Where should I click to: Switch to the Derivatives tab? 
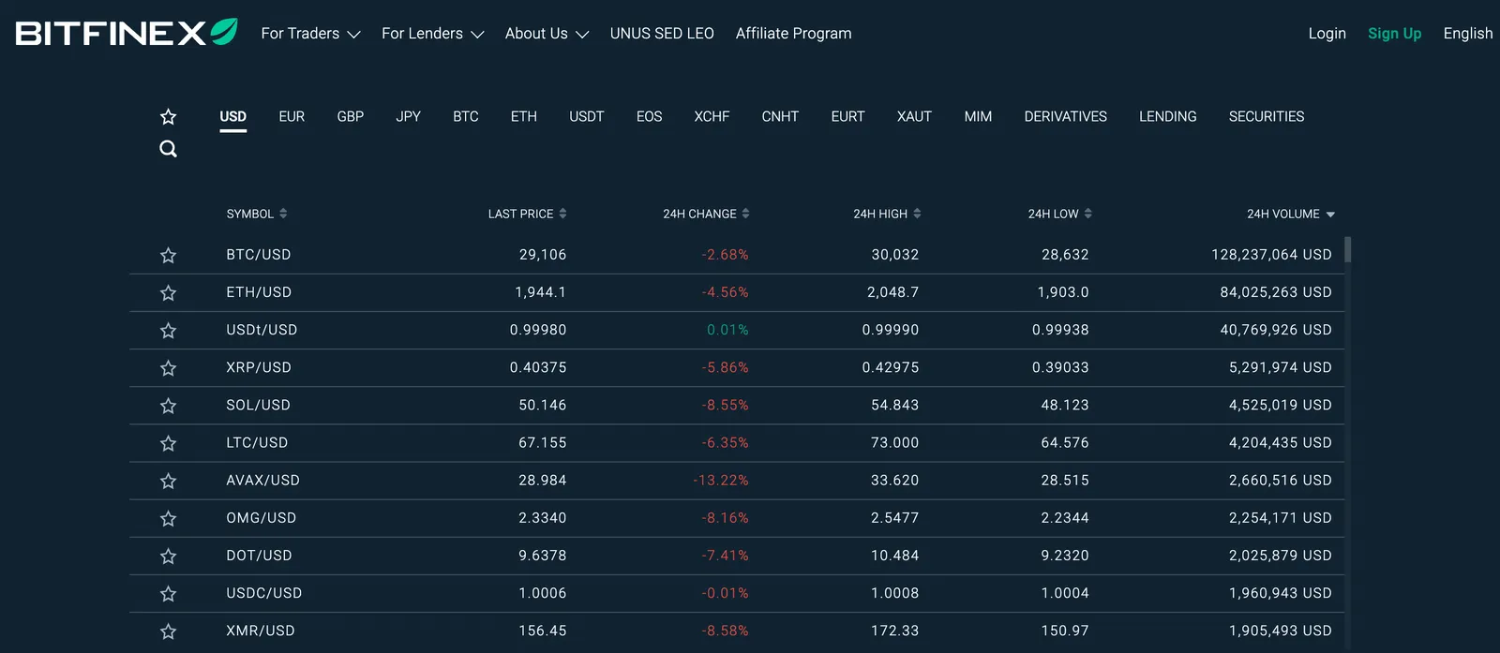click(x=1066, y=116)
